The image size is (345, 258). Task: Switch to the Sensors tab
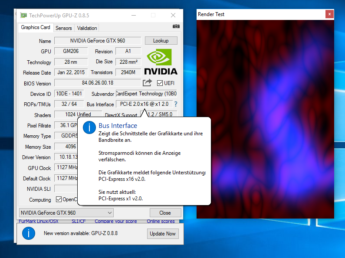click(64, 28)
